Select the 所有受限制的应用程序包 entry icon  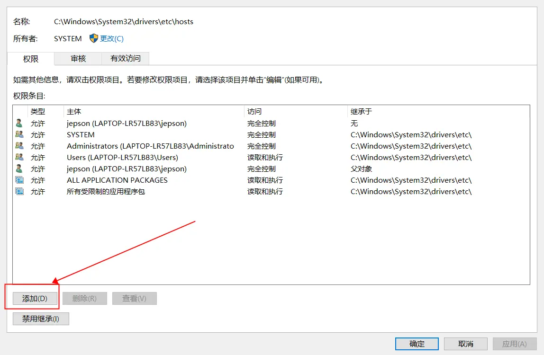pos(19,191)
